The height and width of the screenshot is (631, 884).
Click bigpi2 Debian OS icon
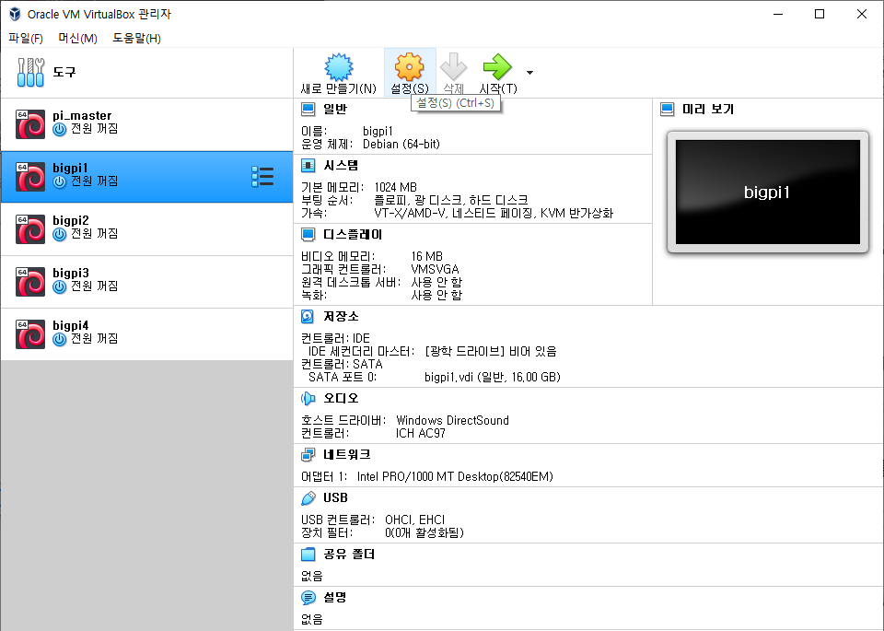[30, 229]
